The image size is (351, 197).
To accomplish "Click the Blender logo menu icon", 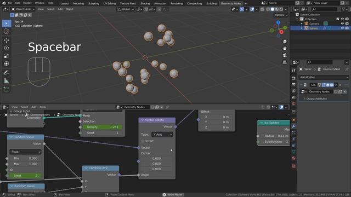I will (x=4, y=3).
